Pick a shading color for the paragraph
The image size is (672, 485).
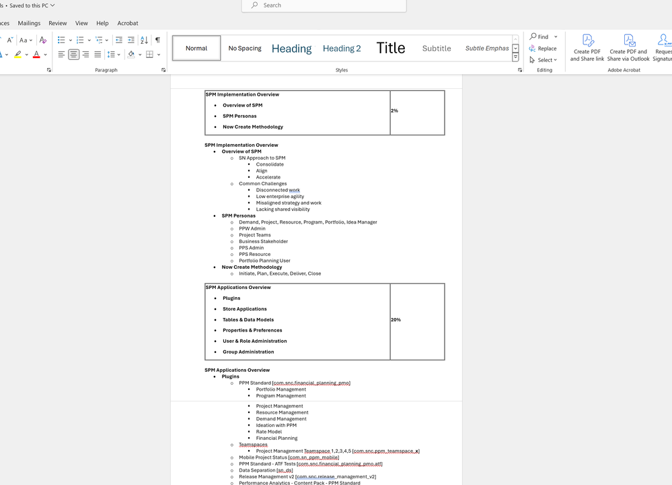pyautogui.click(x=131, y=54)
